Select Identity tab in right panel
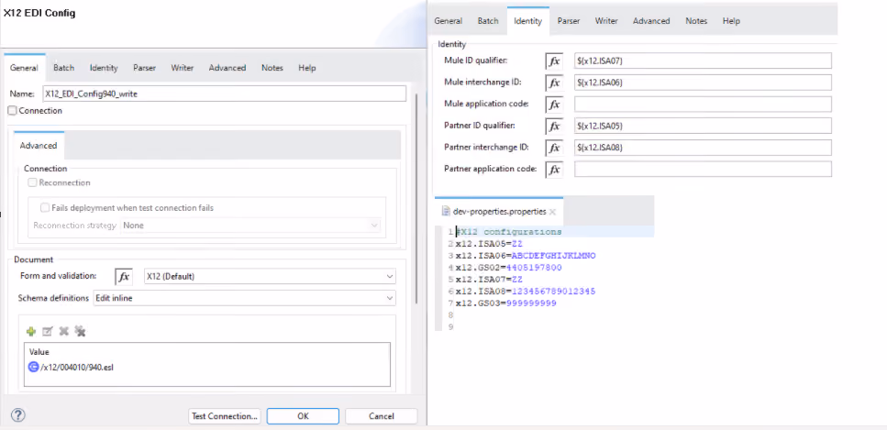 coord(527,21)
